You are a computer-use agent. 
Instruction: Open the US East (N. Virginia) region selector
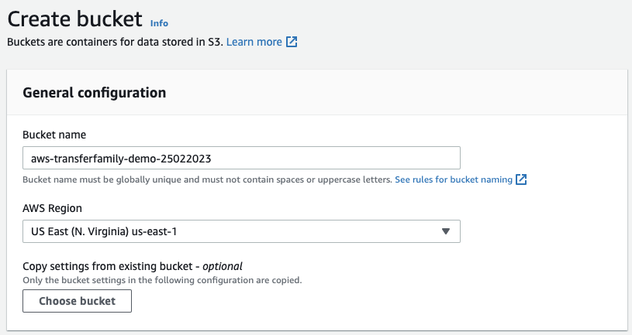click(x=241, y=231)
